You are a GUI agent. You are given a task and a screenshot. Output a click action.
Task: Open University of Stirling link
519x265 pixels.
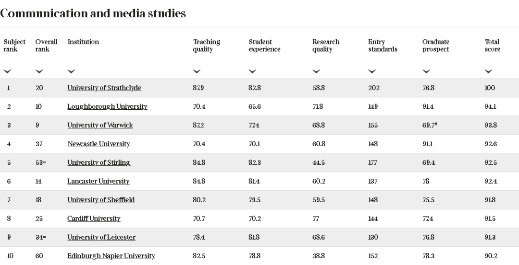coord(99,162)
